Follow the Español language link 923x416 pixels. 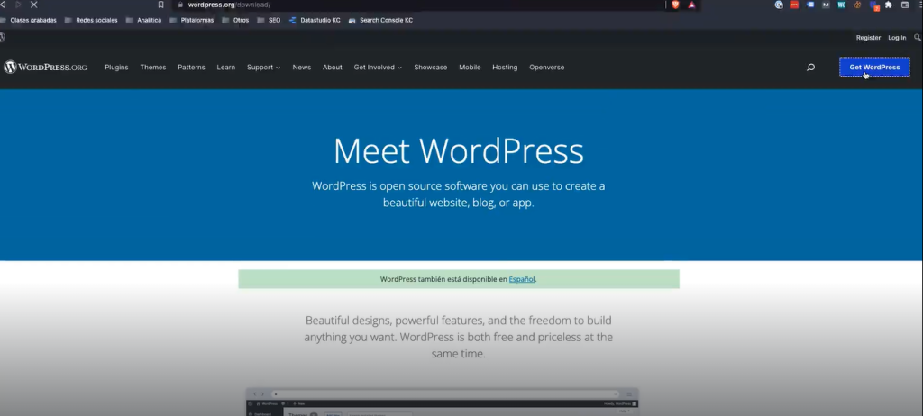522,279
